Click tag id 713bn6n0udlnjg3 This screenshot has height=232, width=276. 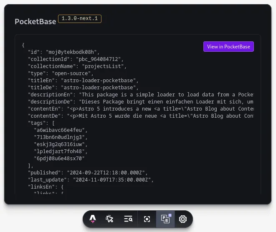click(61, 137)
